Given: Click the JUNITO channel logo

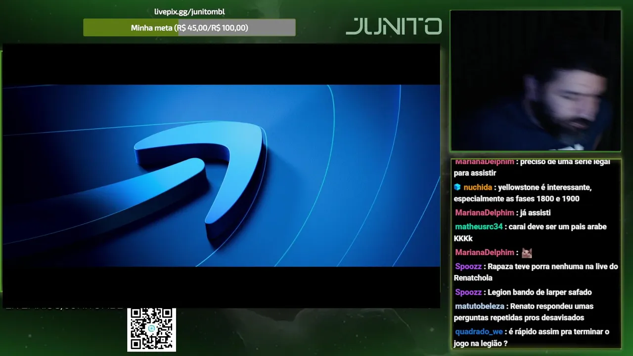Looking at the screenshot, I should (x=394, y=26).
